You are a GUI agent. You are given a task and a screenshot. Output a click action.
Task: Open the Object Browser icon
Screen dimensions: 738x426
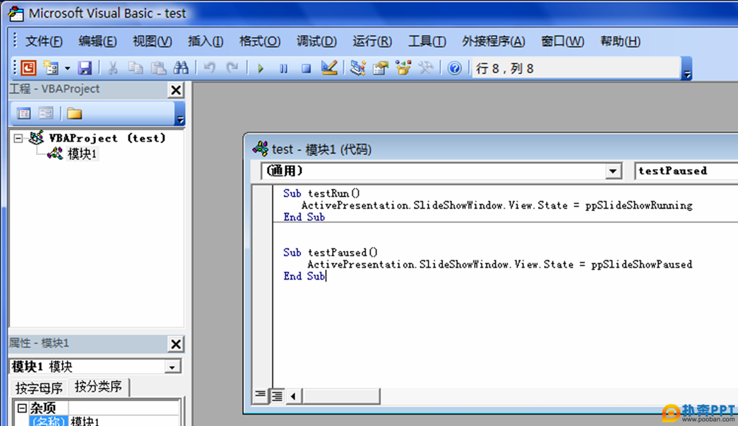pos(403,68)
